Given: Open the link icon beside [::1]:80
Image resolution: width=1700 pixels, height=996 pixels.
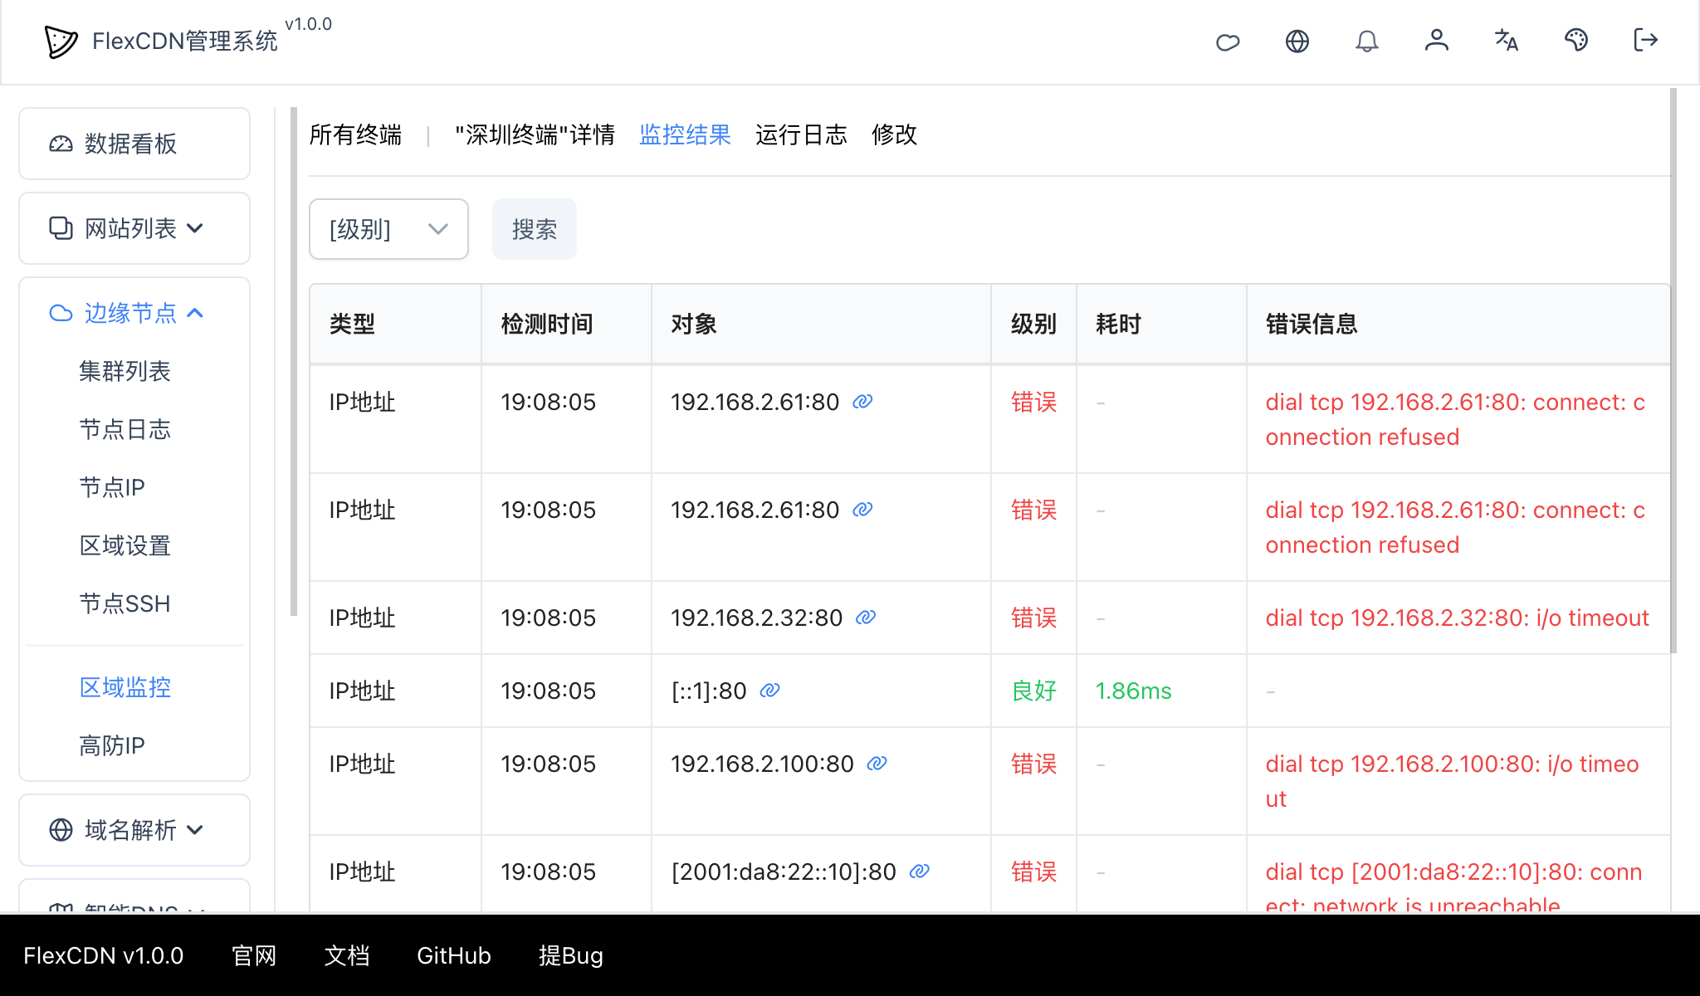Looking at the screenshot, I should (769, 691).
